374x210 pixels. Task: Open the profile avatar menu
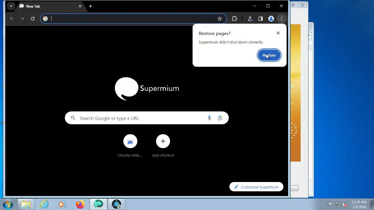(x=271, y=19)
